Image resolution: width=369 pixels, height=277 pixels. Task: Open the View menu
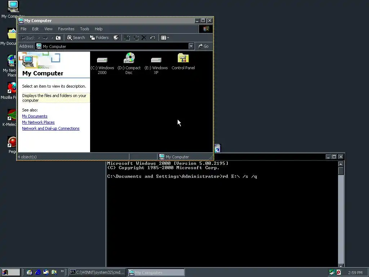pos(49,29)
